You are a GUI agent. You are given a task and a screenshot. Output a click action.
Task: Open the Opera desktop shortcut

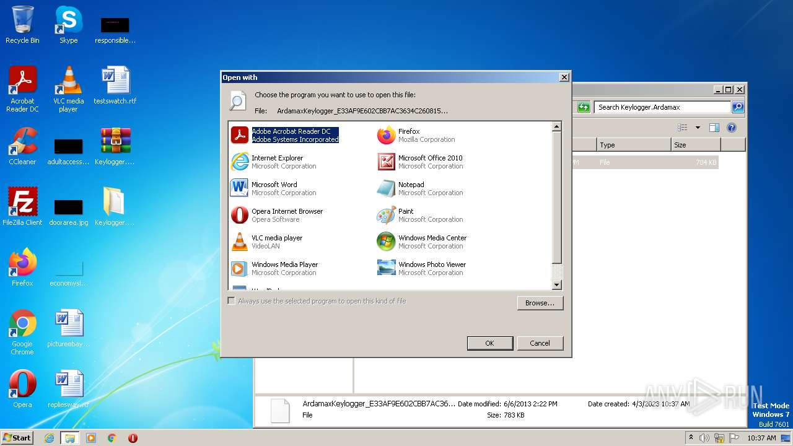click(22, 388)
